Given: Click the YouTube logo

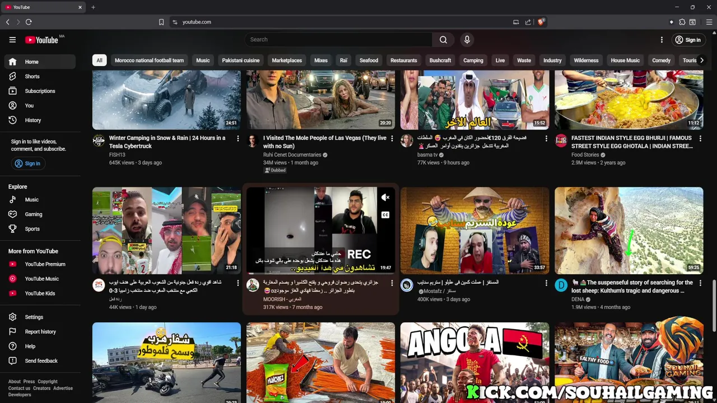Looking at the screenshot, I should pyautogui.click(x=42, y=40).
